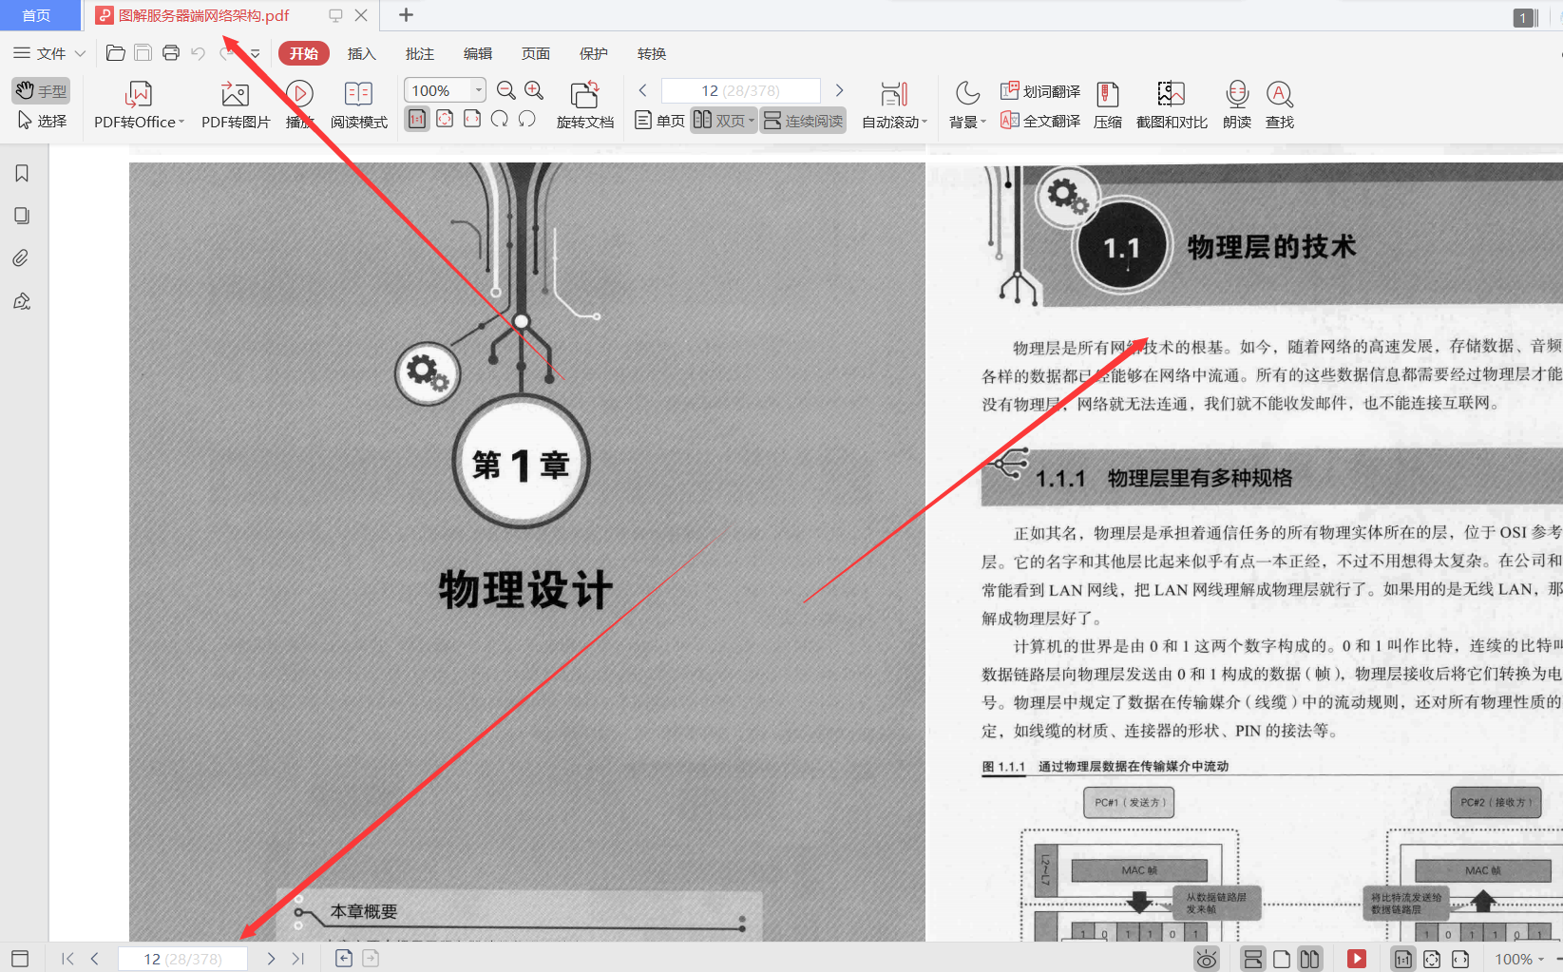The height and width of the screenshot is (972, 1563).
Task: Switch to the 插入 ribbon tab
Action: [362, 53]
